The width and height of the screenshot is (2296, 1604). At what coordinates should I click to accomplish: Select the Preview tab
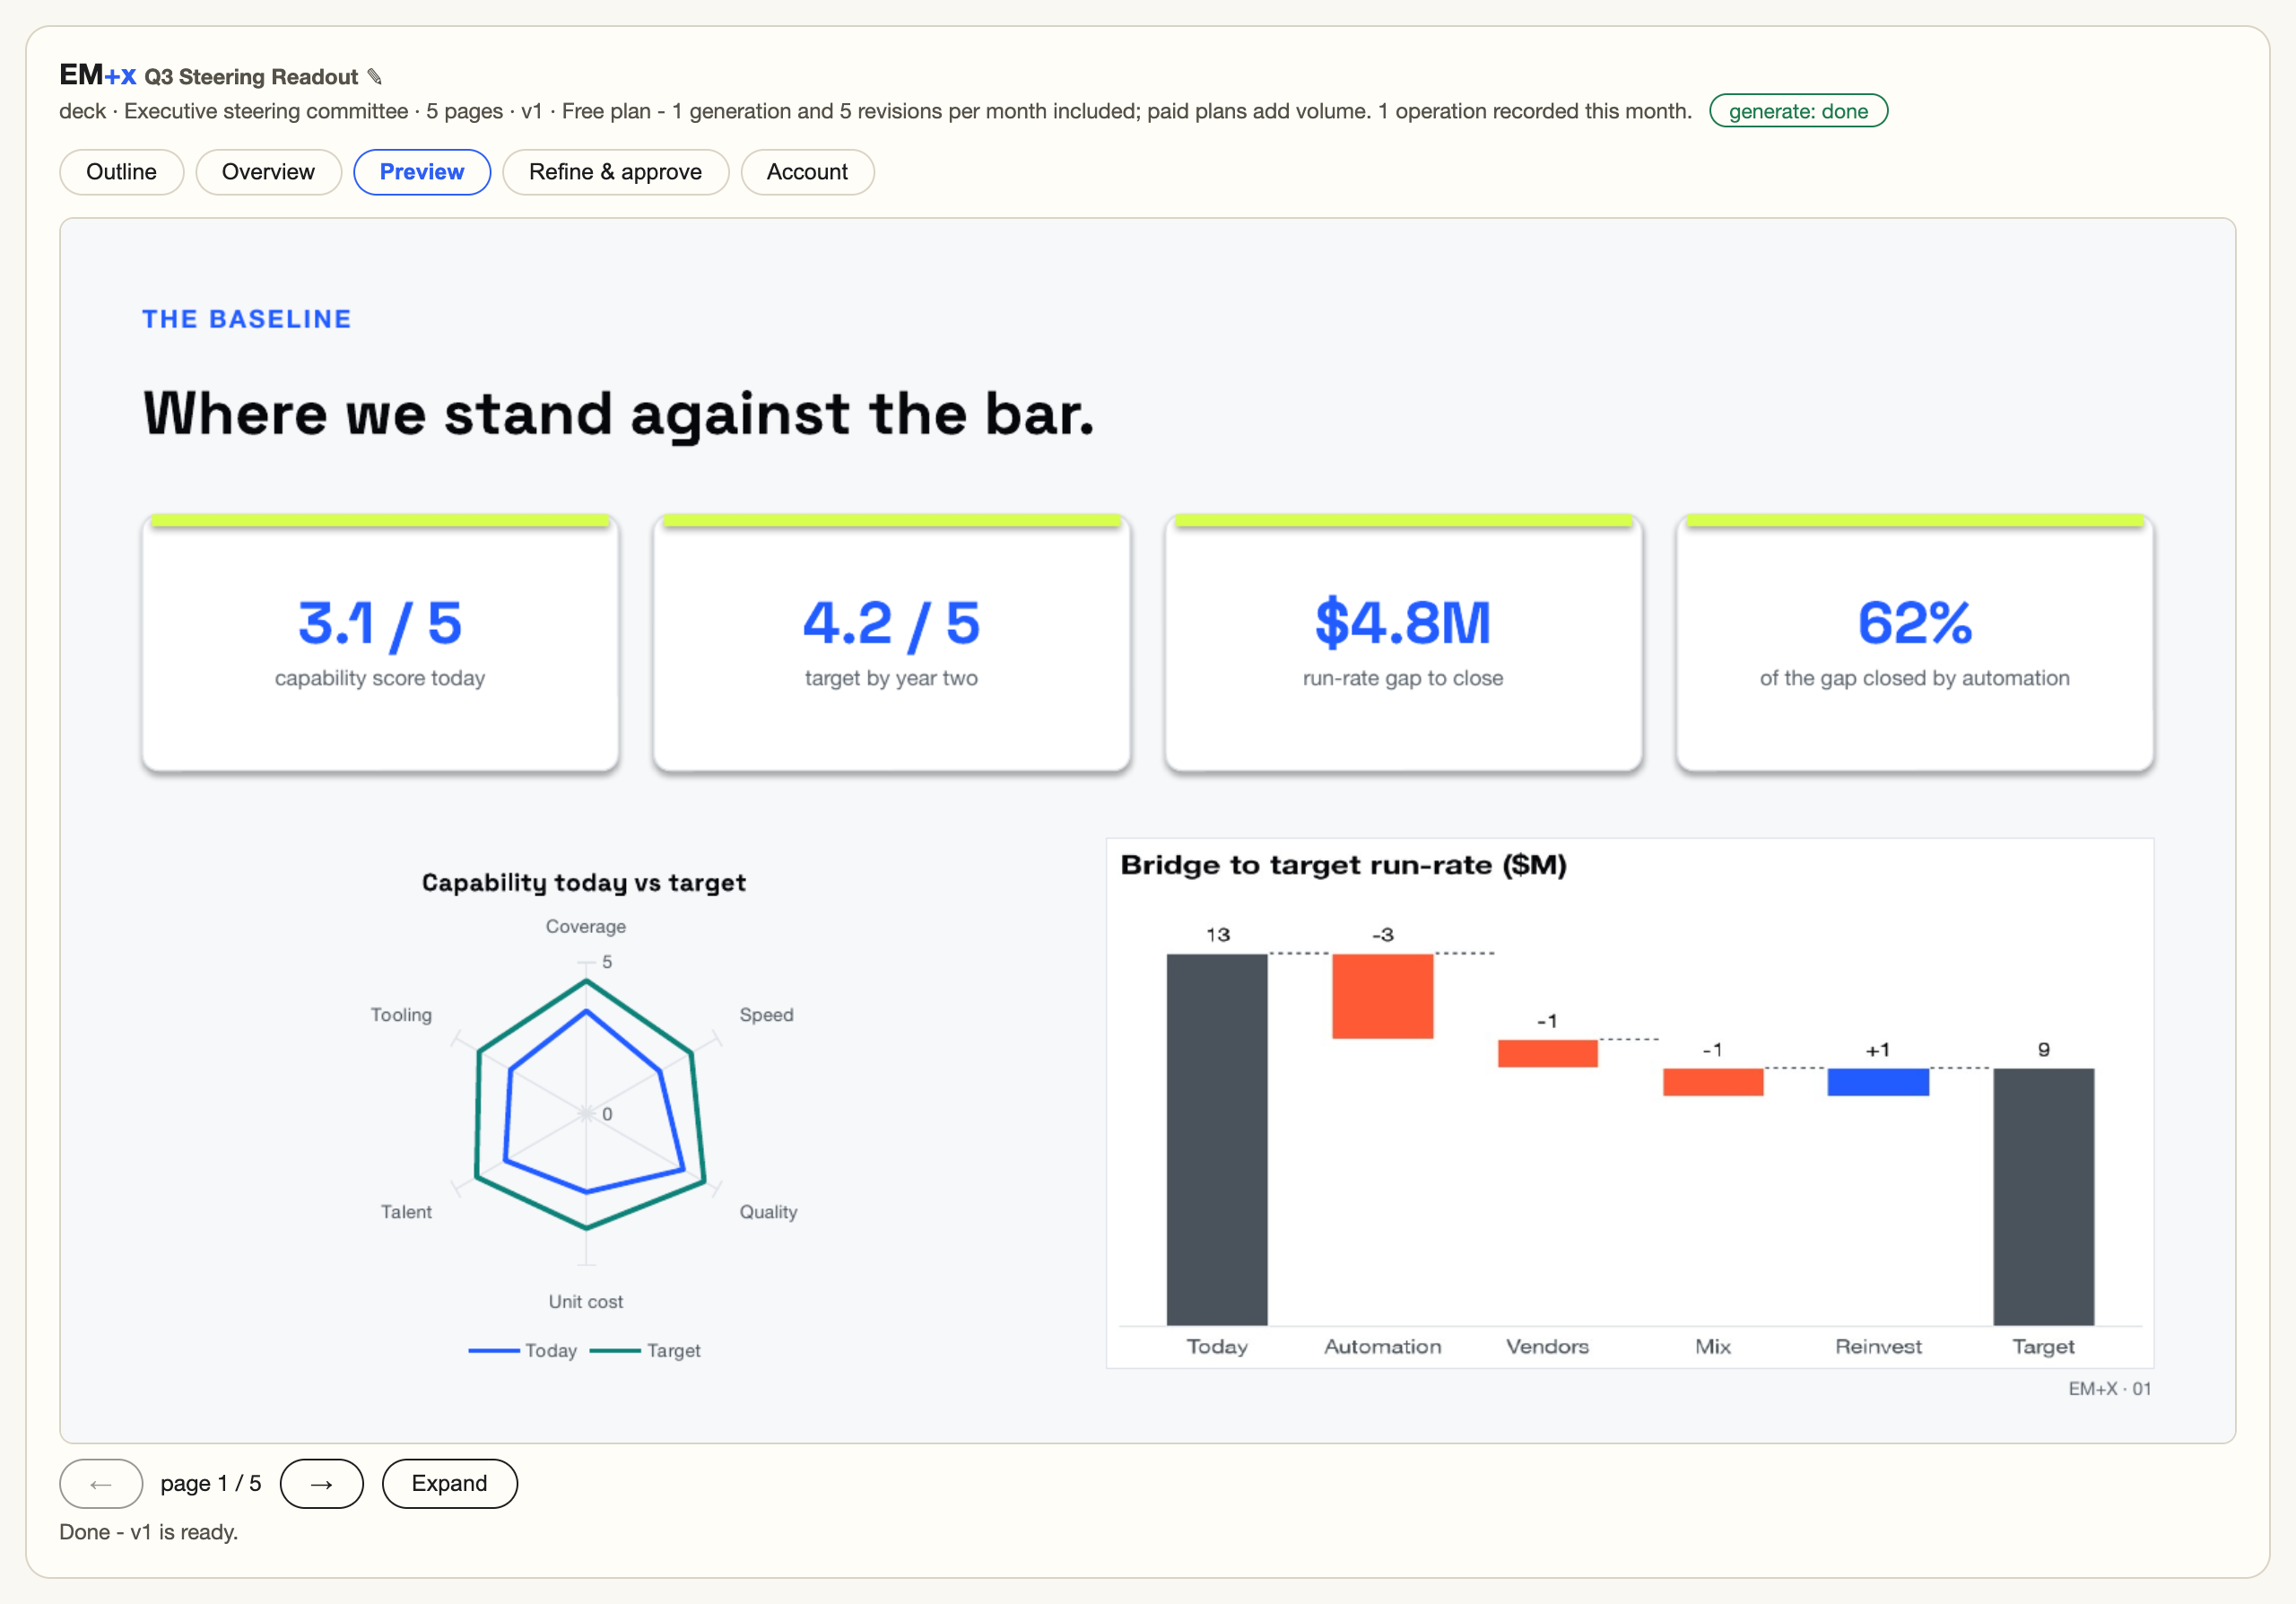click(x=422, y=172)
